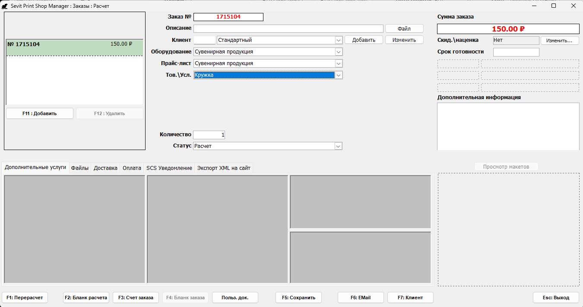Screen dimensions: 583x307
Task: Click the Заказ № number field
Action: [228, 17]
